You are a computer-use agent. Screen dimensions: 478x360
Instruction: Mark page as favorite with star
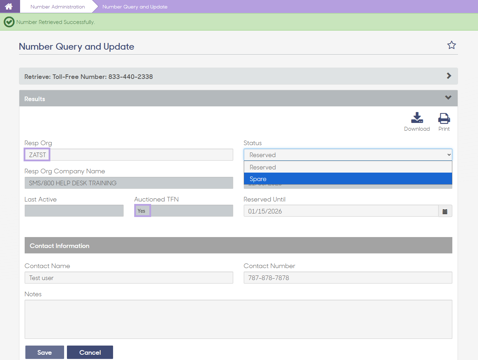(x=451, y=45)
